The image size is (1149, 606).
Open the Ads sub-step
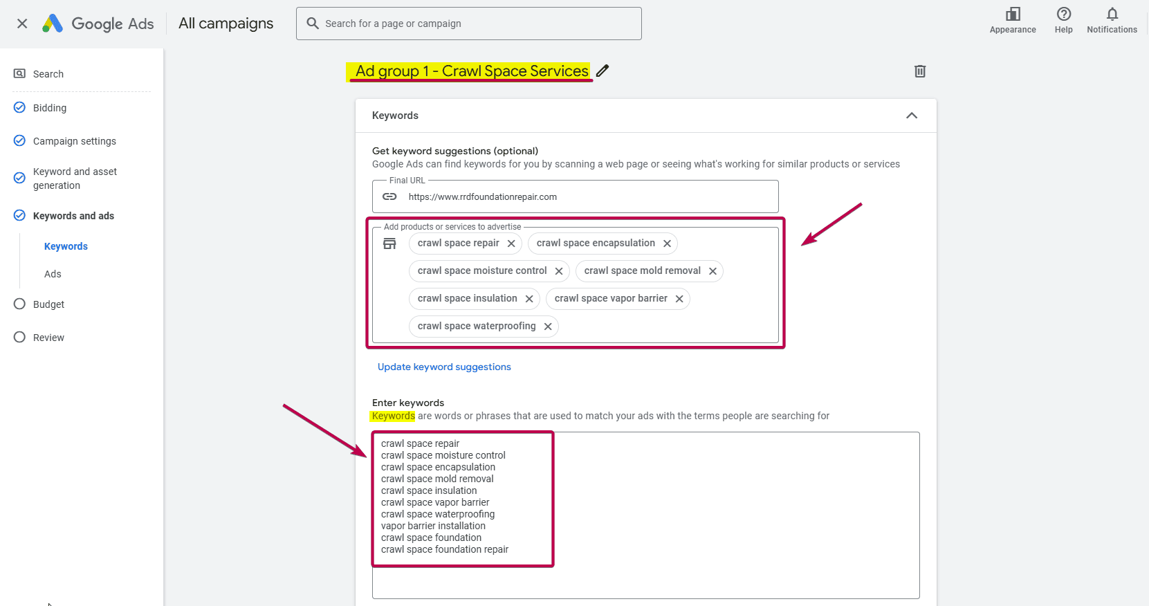tap(53, 274)
